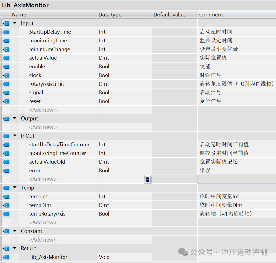Open the data type list icon in InOut row
276x263 pixels.
(x=148, y=179)
